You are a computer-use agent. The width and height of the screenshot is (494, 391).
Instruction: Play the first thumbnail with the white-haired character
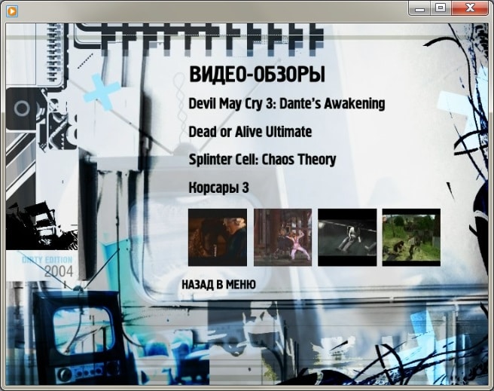(218, 237)
